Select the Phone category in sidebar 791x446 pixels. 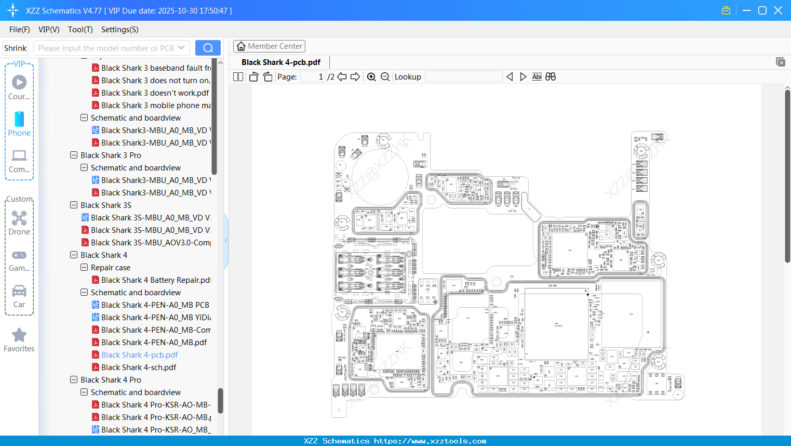pyautogui.click(x=19, y=125)
